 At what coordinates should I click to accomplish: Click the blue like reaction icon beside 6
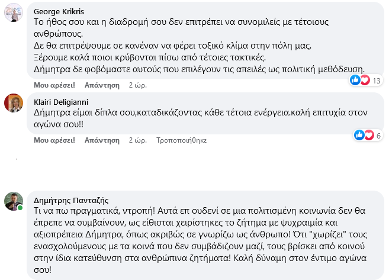click(x=359, y=136)
